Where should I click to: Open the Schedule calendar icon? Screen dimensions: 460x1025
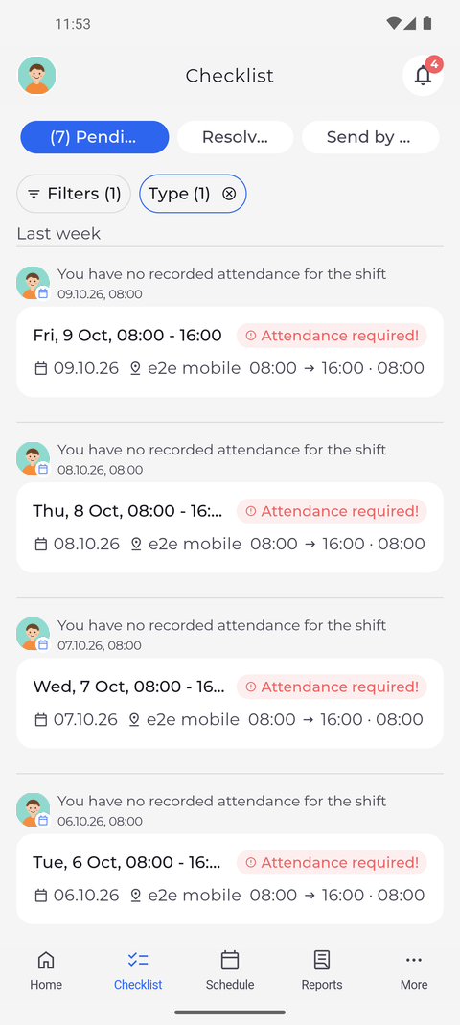coord(229,960)
